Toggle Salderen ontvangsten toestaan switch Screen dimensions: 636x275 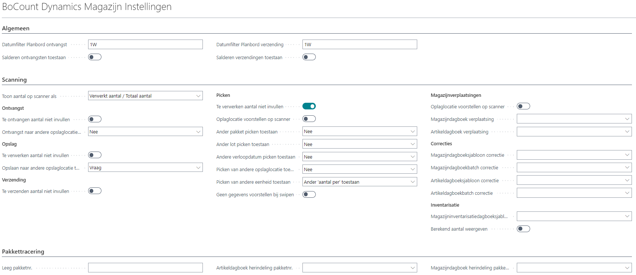[95, 57]
